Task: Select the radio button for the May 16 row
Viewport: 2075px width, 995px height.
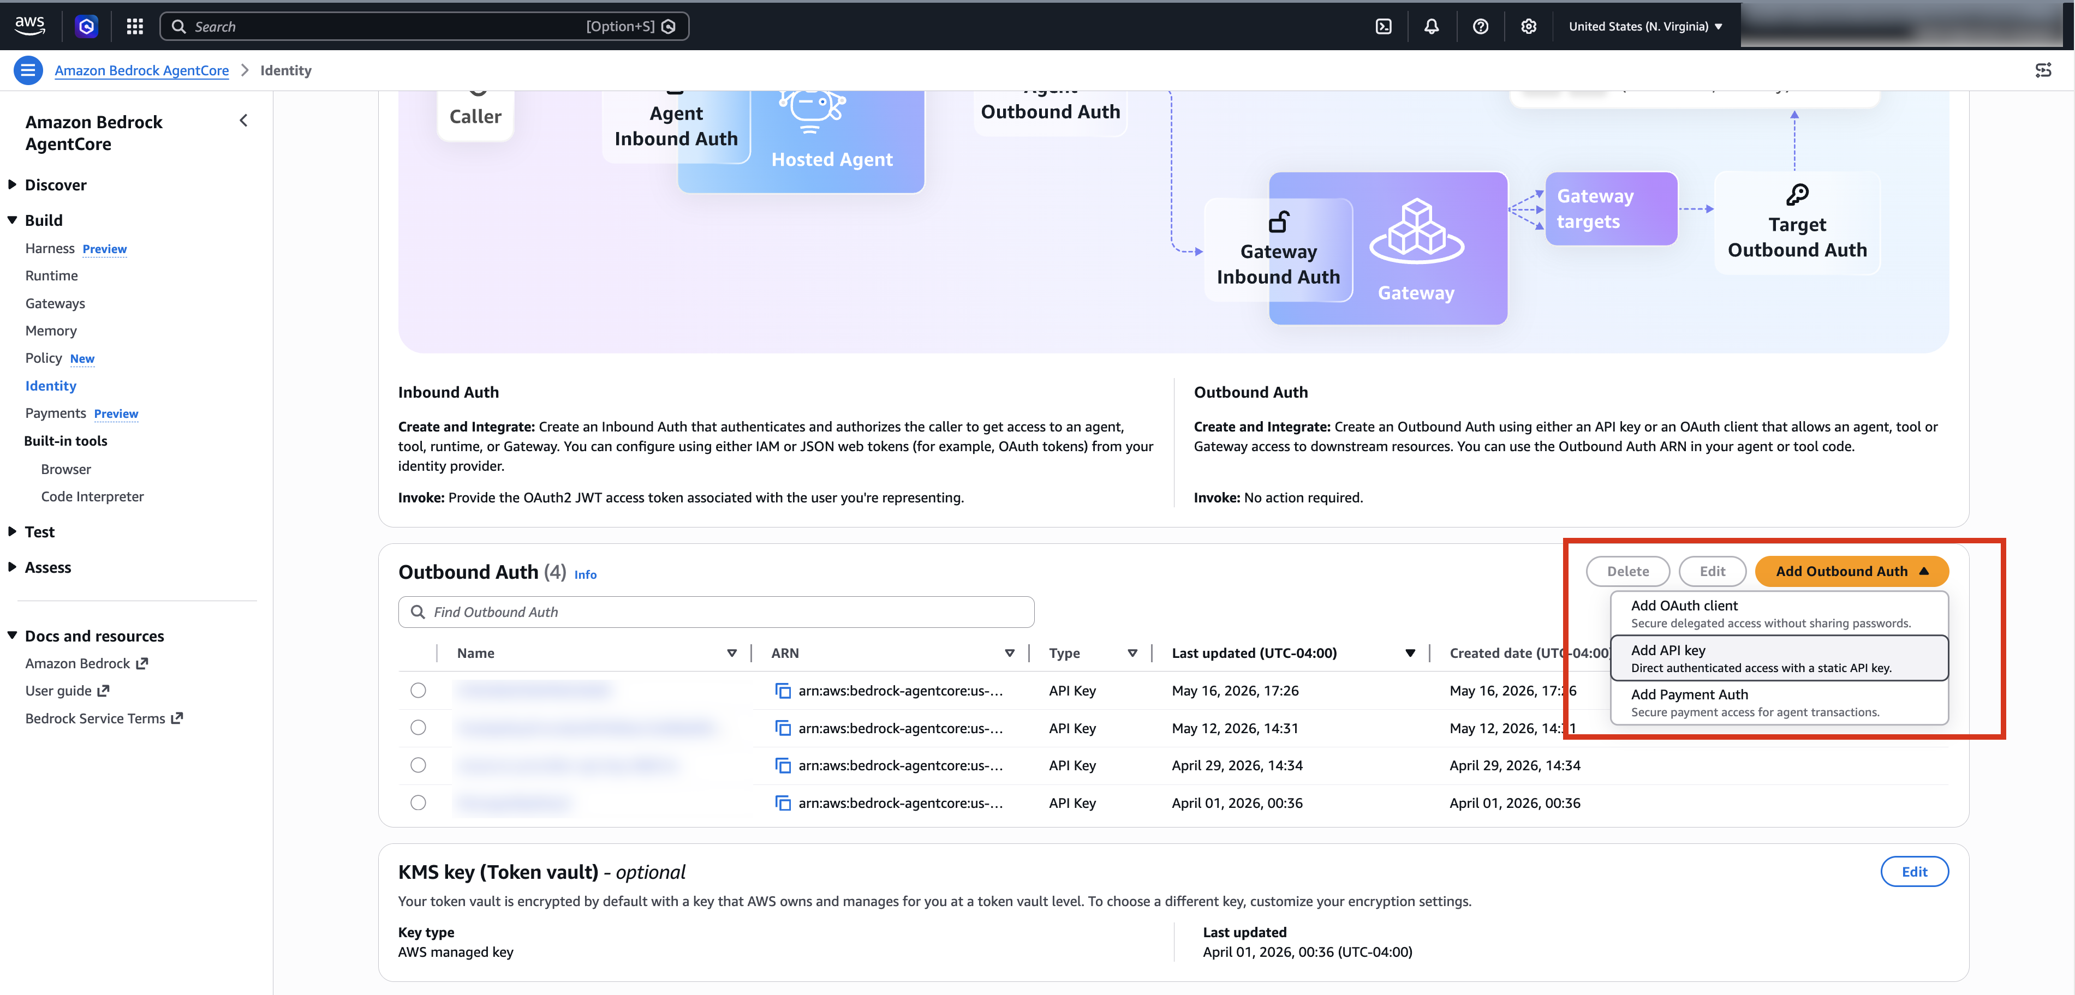Action: [x=418, y=690]
